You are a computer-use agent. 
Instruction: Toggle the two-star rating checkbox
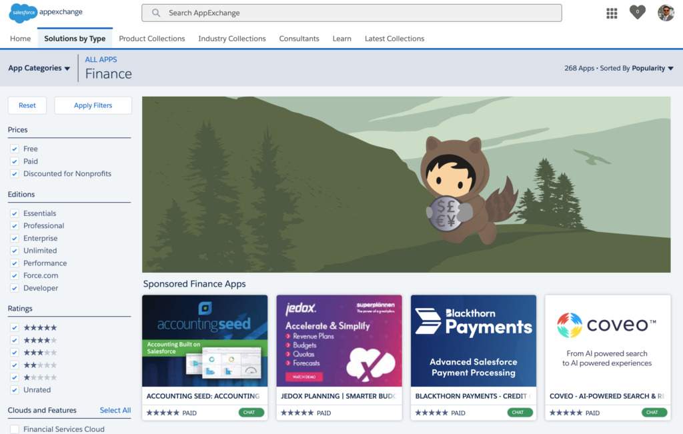click(15, 365)
